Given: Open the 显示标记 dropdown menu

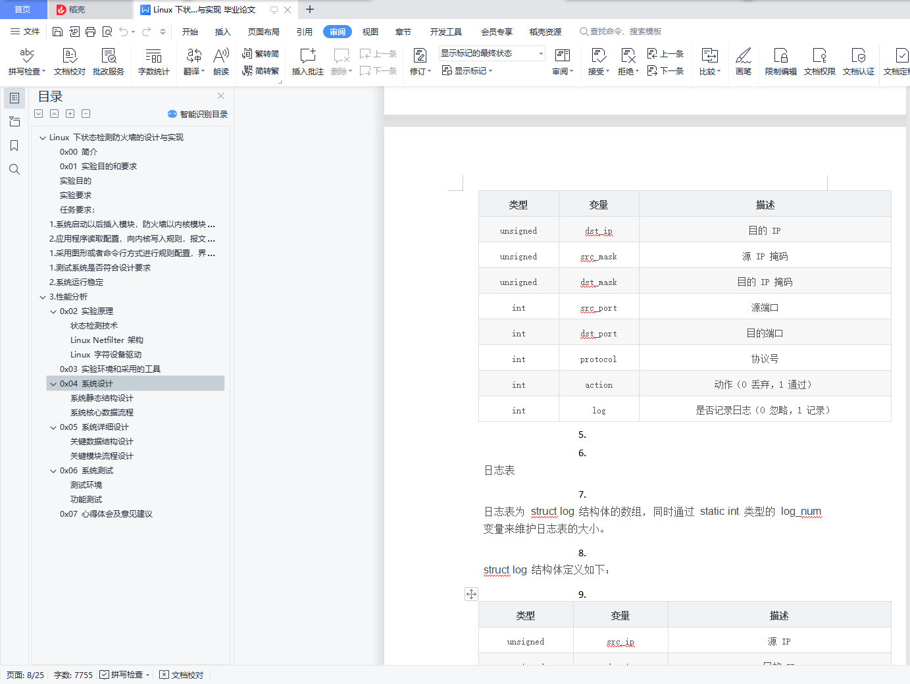Looking at the screenshot, I should pyautogui.click(x=467, y=71).
